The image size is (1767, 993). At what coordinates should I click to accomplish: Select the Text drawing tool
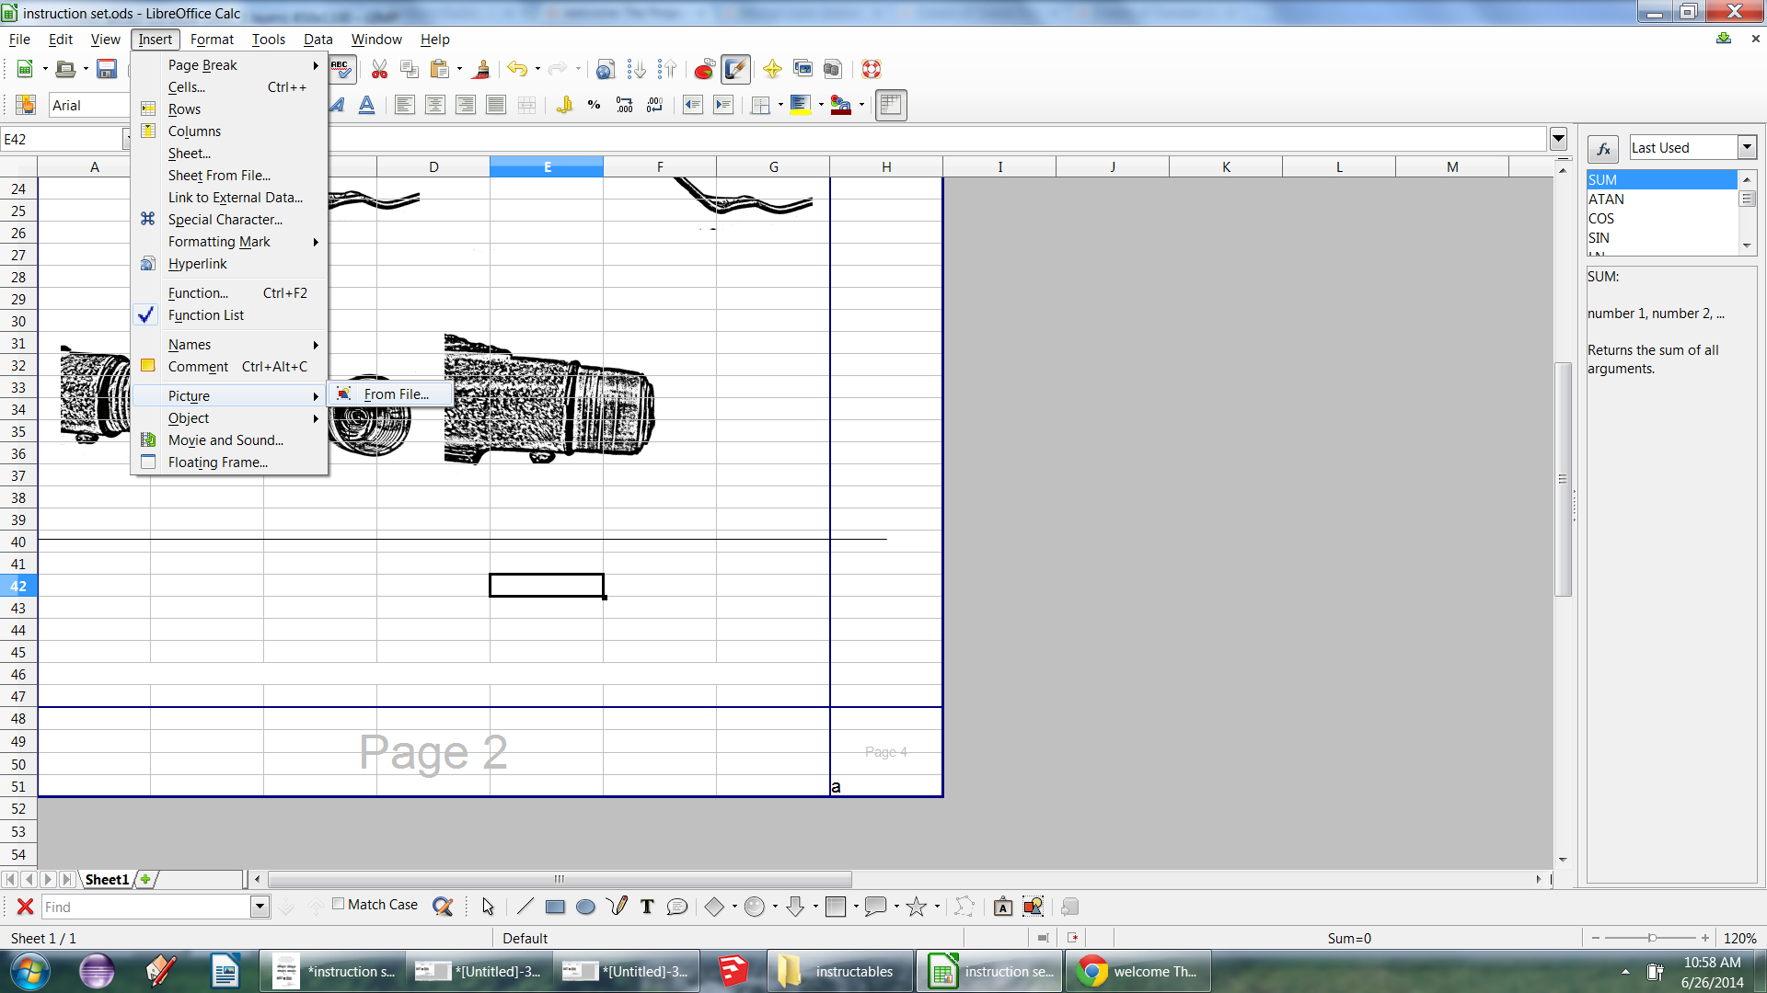(647, 907)
